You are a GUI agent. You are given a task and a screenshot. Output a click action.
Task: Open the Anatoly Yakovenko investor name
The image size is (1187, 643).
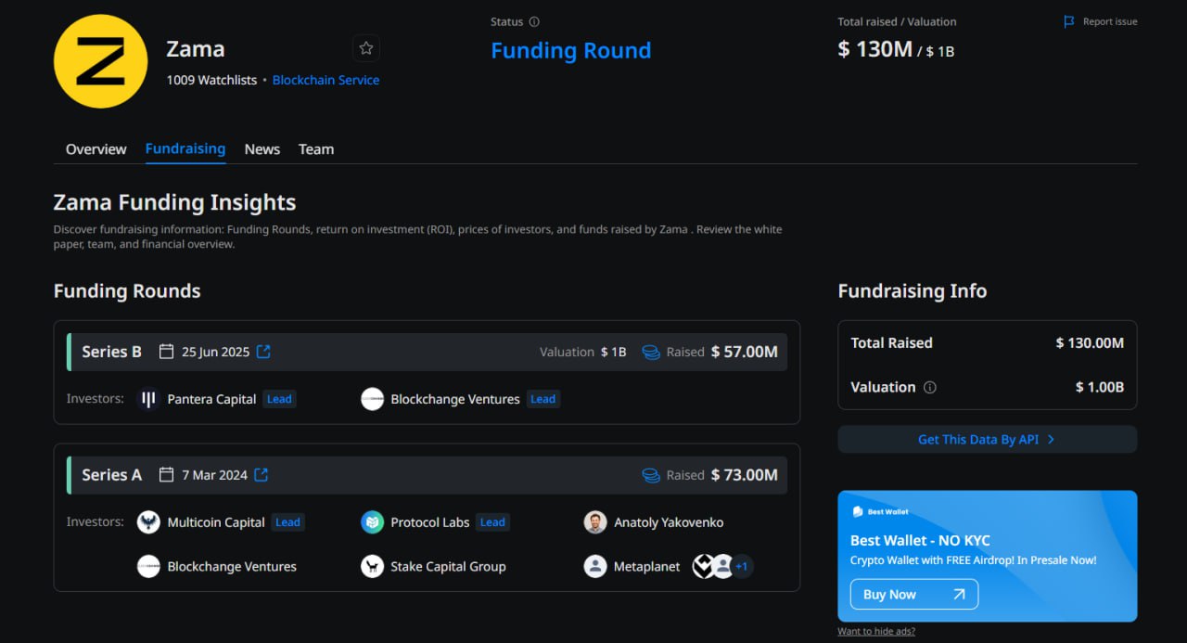tap(669, 522)
